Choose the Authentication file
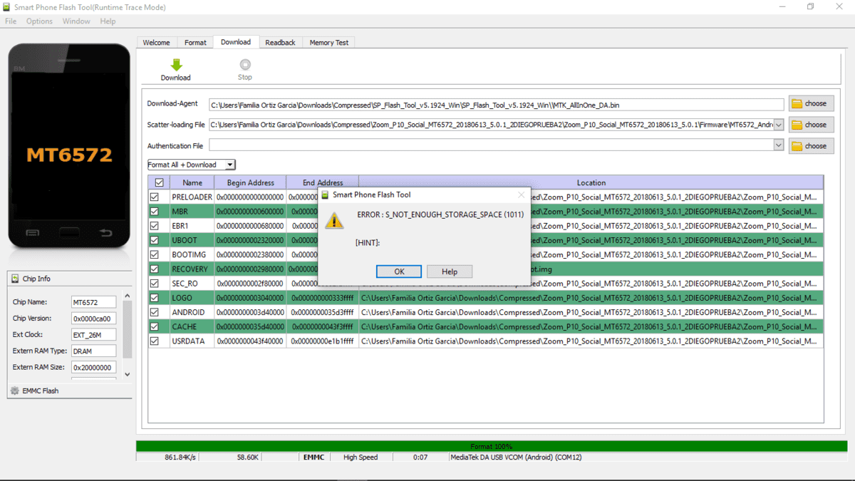The height and width of the screenshot is (481, 855). (811, 146)
